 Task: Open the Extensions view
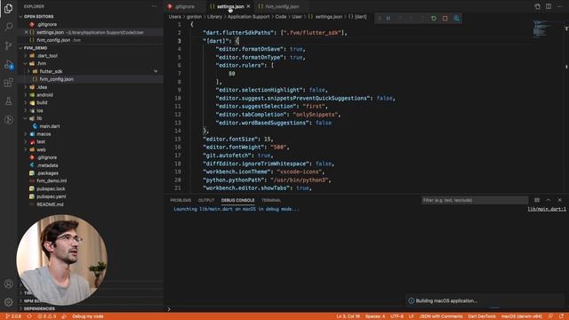coord(8,83)
